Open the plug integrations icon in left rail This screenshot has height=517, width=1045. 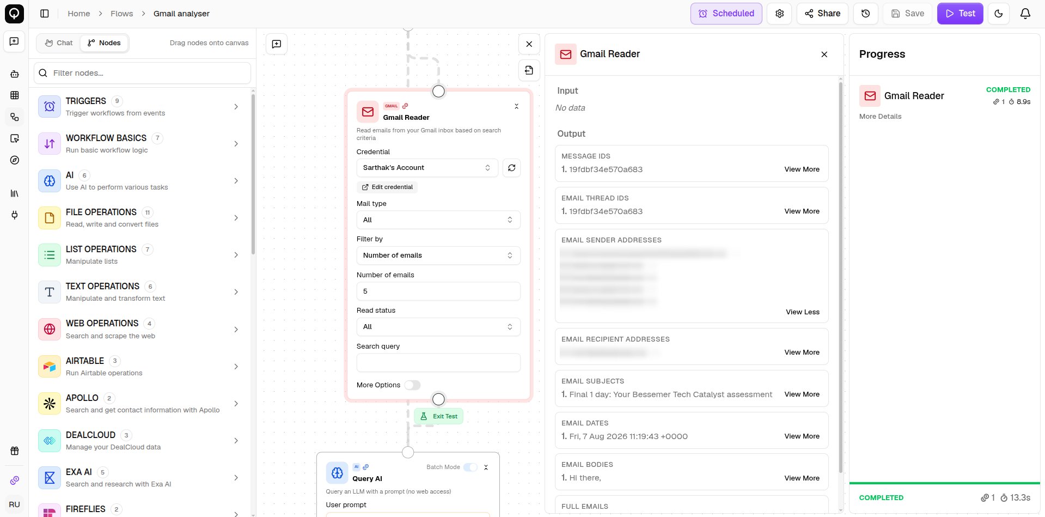pos(15,215)
